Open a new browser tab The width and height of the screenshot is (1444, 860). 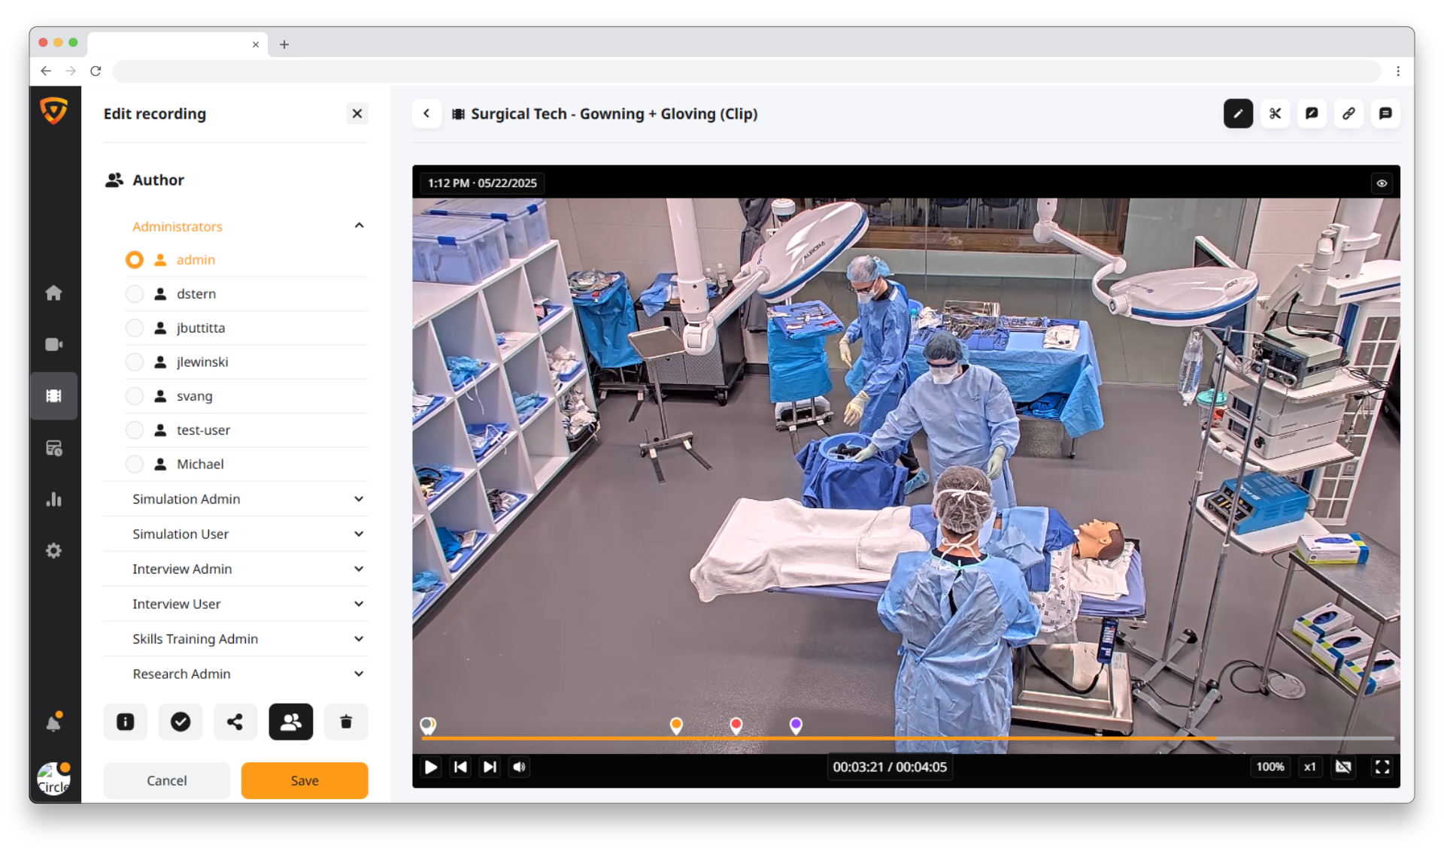tap(284, 44)
